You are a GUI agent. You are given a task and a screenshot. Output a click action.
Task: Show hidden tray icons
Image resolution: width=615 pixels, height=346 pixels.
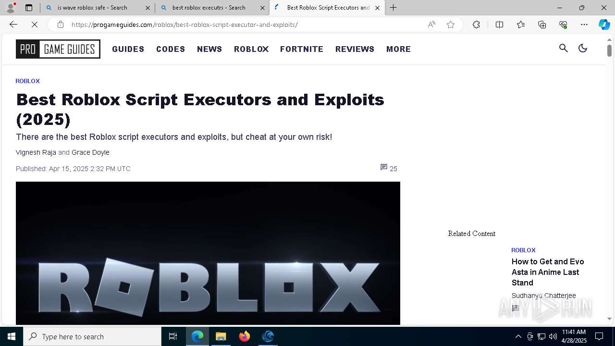tap(518, 336)
